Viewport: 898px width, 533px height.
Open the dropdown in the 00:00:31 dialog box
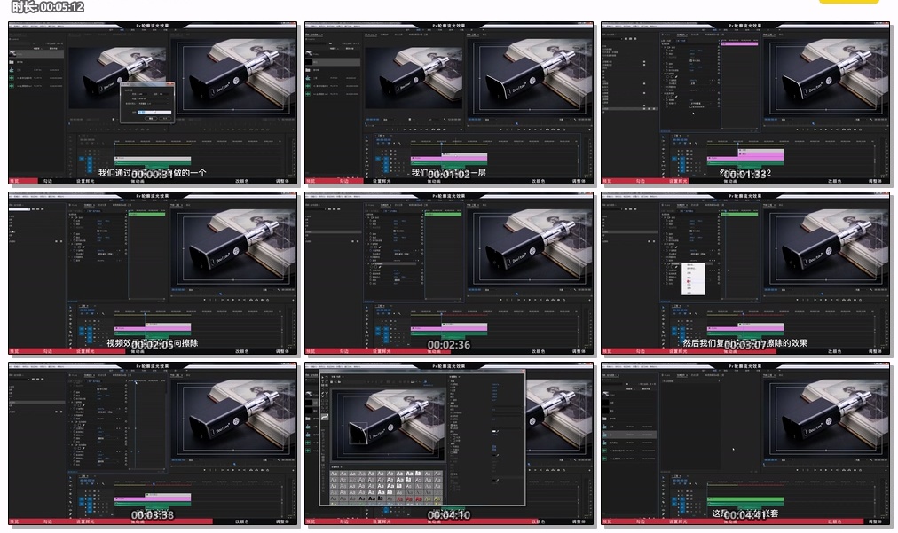click(157, 103)
